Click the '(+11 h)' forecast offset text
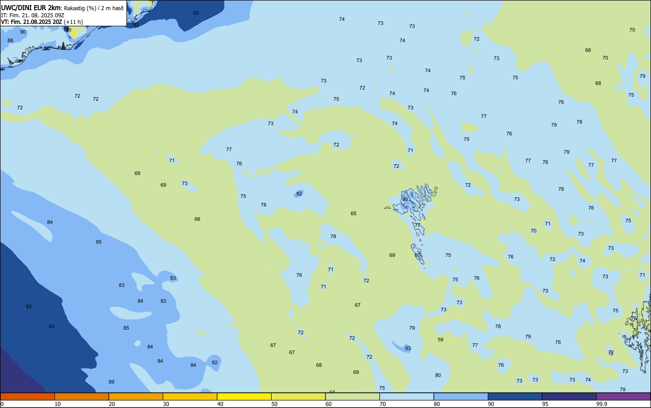The image size is (651, 408). (73, 22)
